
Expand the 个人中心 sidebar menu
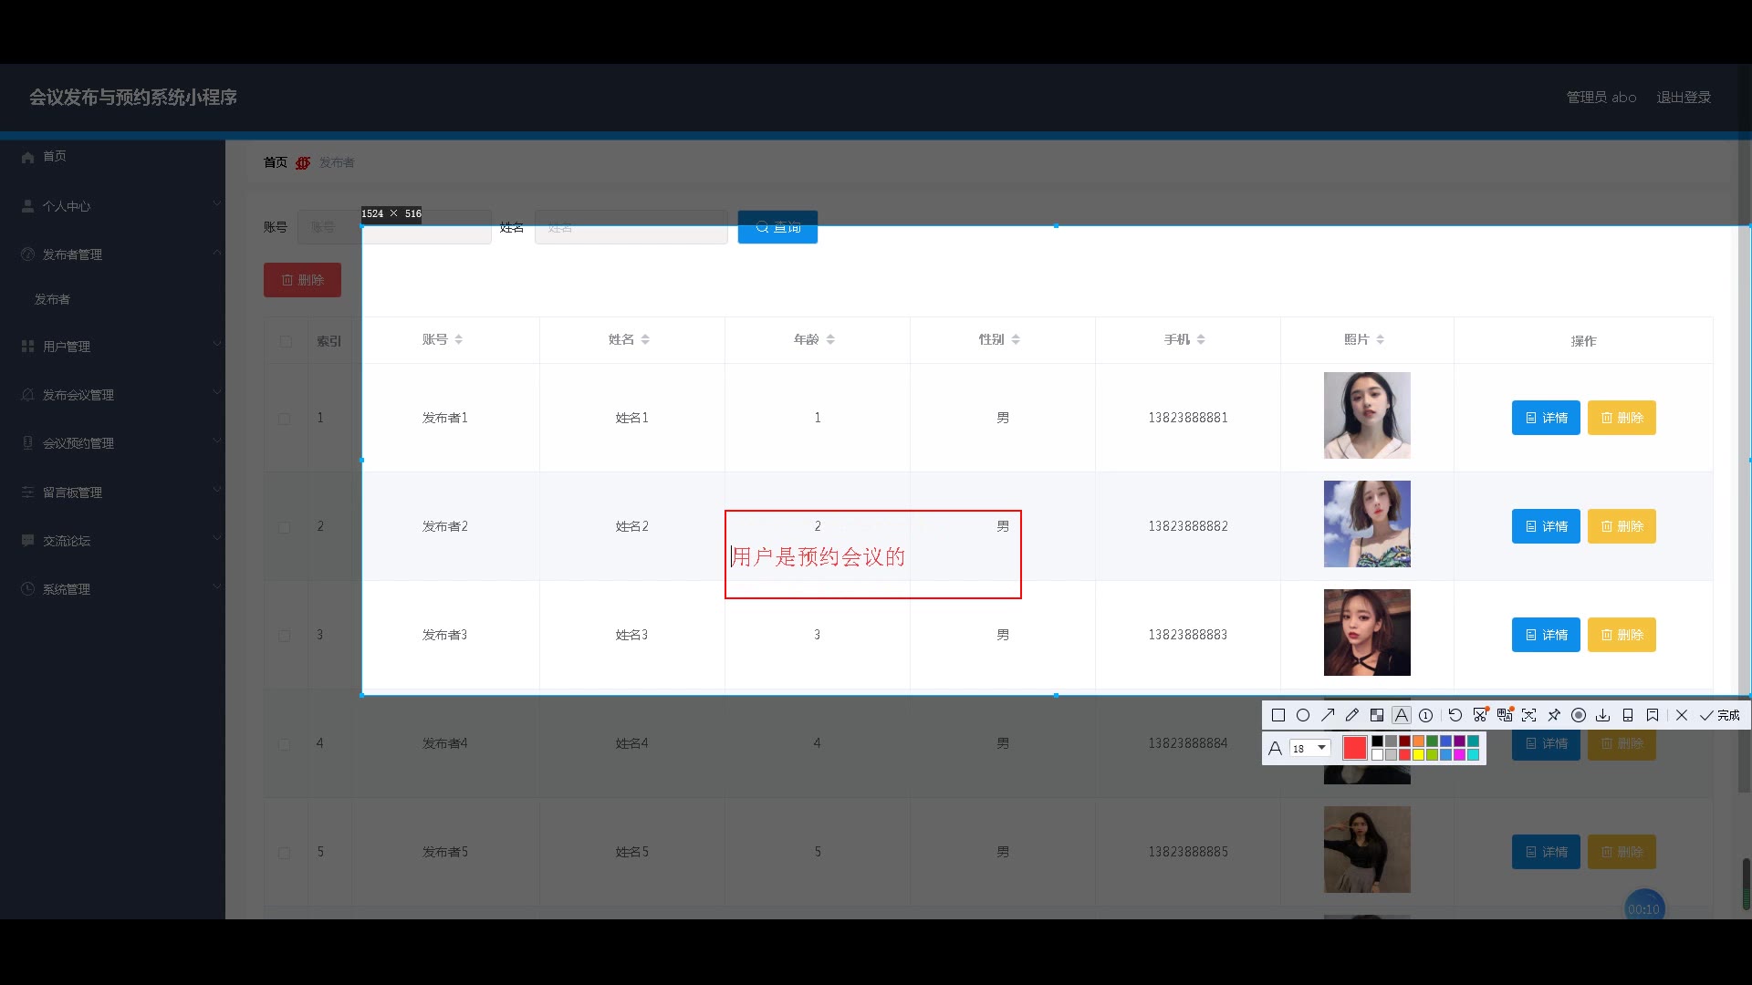tap(112, 206)
